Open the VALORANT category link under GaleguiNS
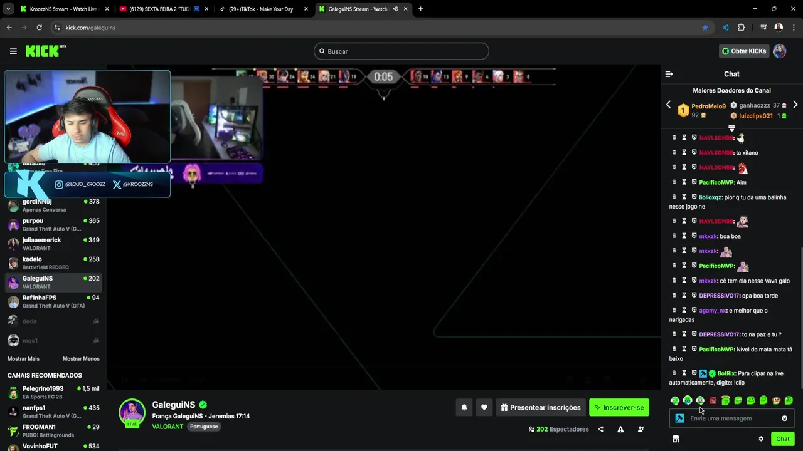803x451 pixels. [168, 427]
